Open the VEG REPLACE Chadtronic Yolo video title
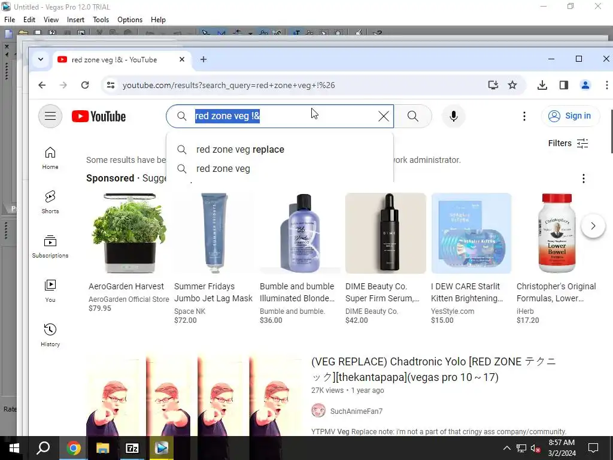This screenshot has width=613, height=460. (433, 369)
